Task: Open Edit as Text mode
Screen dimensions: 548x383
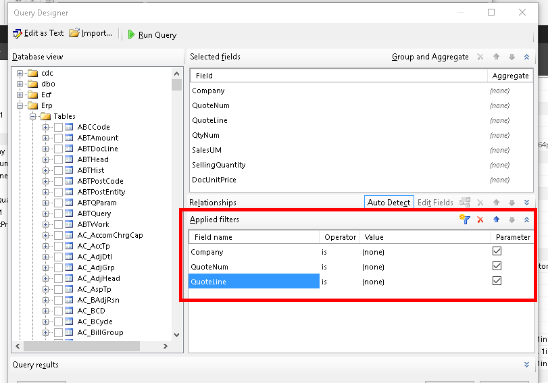Action: point(39,34)
